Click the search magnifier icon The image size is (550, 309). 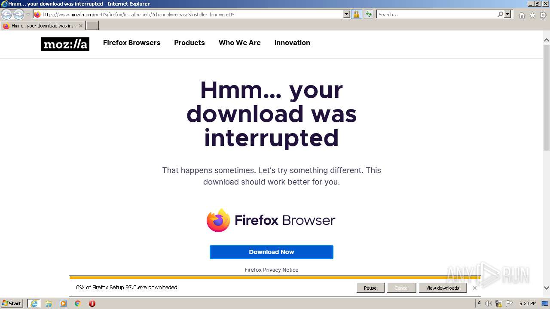click(500, 14)
